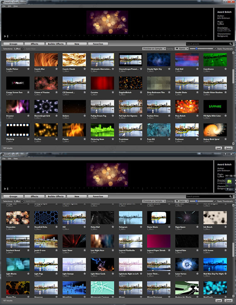Viewport: 236px width, 305px height.
Task: Remove S_Effect filter in the bottom window
Action: pyautogui.click(x=22, y=201)
